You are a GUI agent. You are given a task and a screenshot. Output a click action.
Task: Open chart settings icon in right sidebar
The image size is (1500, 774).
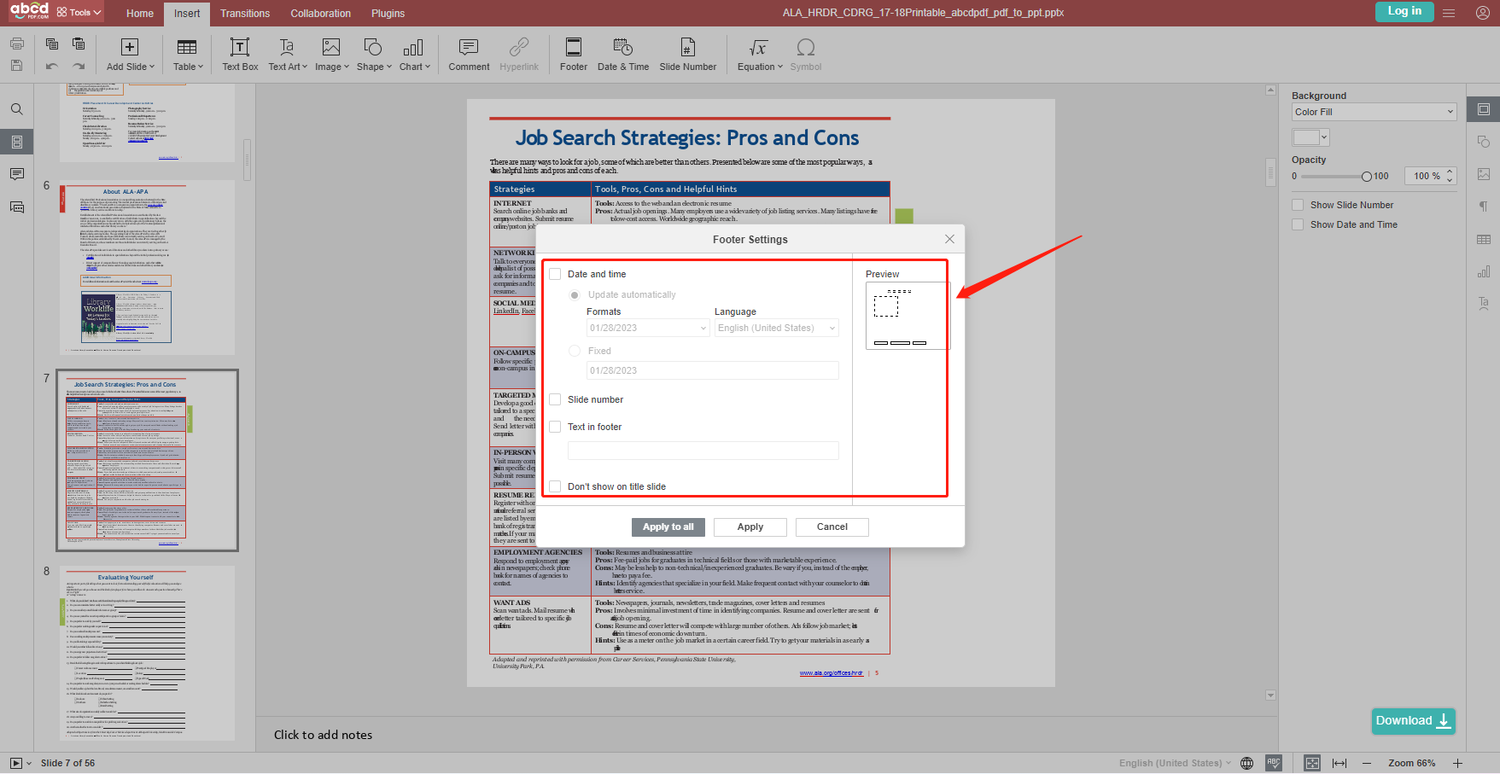tap(1484, 271)
